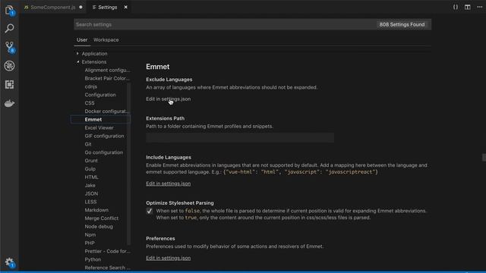The image size is (486, 273).
Task: Click the Emmet section heading
Action: coord(158,67)
